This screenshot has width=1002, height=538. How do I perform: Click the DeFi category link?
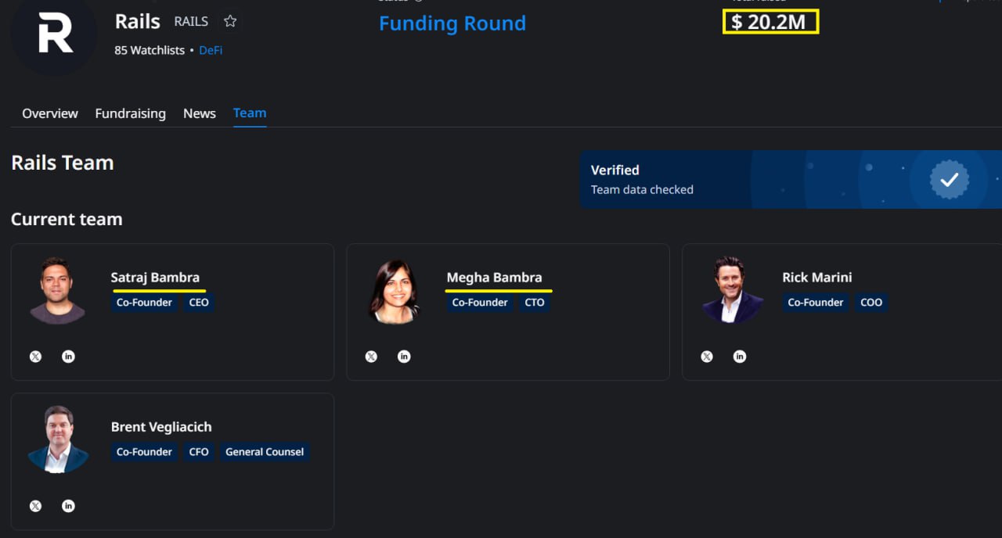(x=211, y=50)
